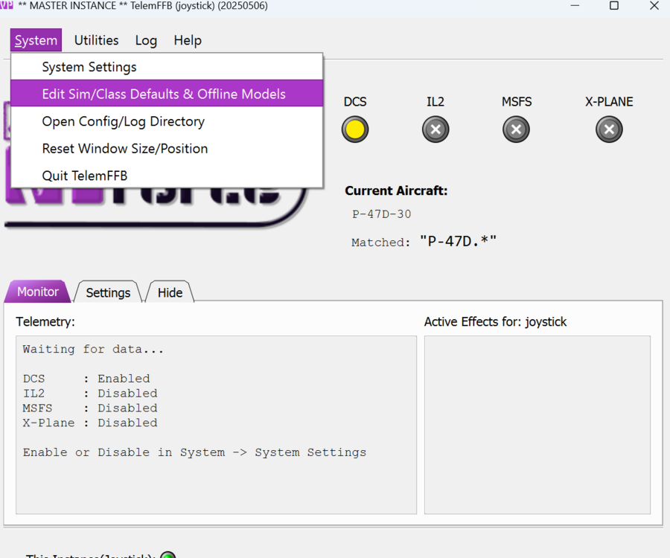Viewport: 670px width, 558px height.
Task: Click the 'IL2 : Disabled' telemetry line
Action: pos(90,394)
